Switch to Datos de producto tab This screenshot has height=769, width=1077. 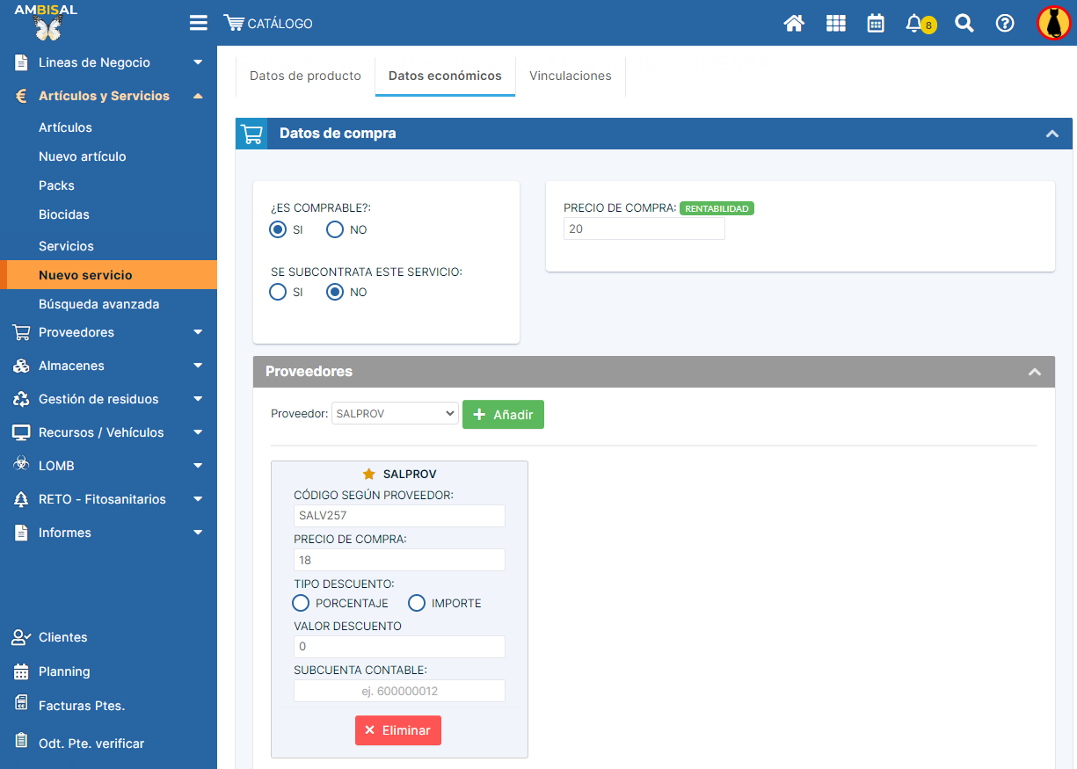pos(305,76)
